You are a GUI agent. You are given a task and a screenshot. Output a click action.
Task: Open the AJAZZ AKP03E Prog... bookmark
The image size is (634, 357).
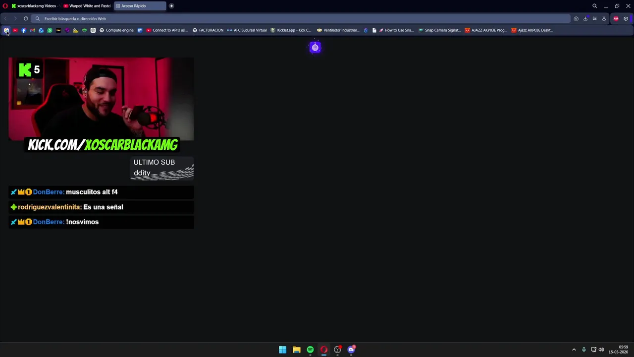pyautogui.click(x=486, y=30)
